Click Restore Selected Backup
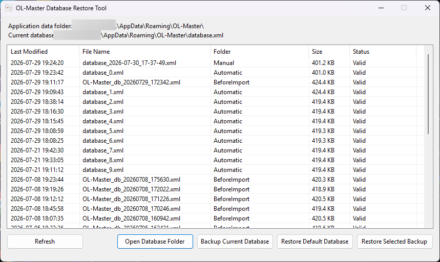 394,242
